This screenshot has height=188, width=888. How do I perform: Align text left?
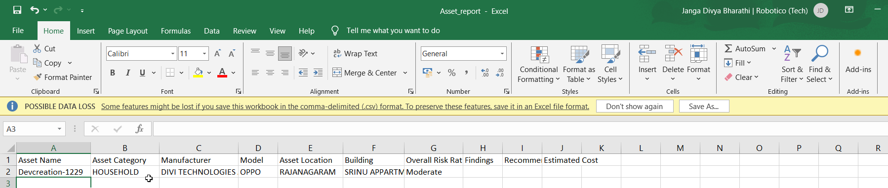coord(255,73)
